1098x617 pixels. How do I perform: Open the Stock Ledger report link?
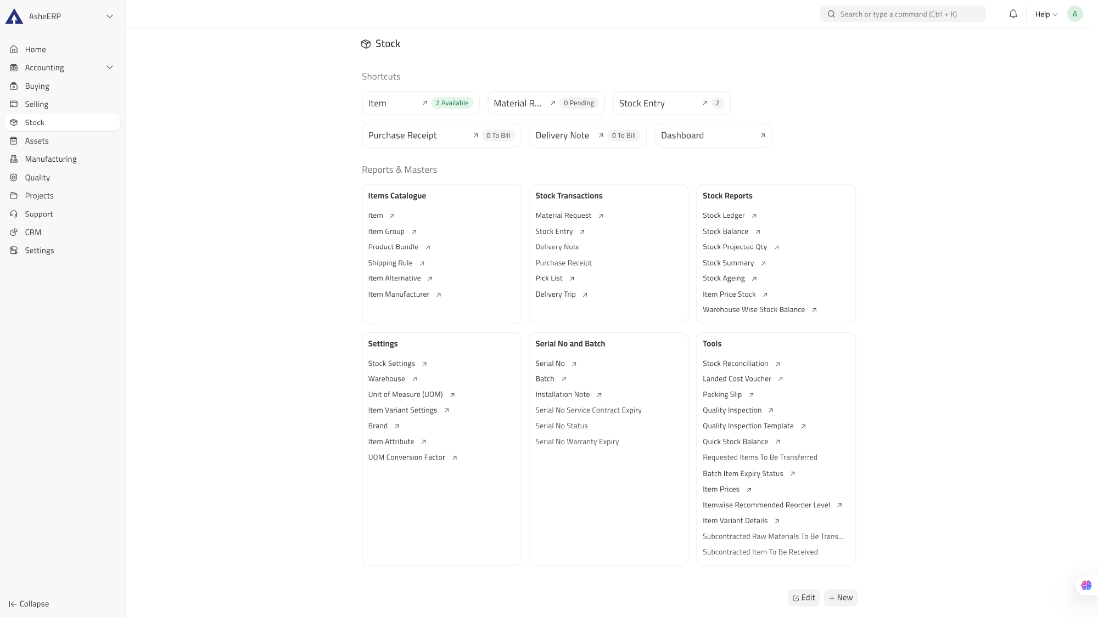point(724,216)
